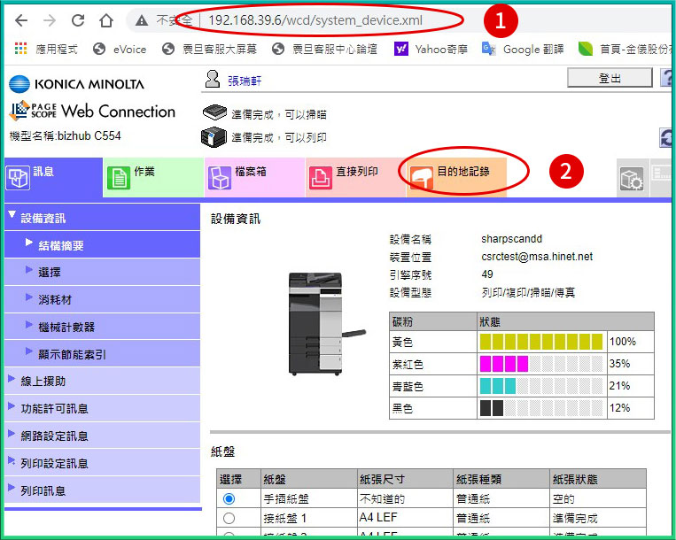Click the browser back arrow
676x540 pixels.
tap(20, 20)
